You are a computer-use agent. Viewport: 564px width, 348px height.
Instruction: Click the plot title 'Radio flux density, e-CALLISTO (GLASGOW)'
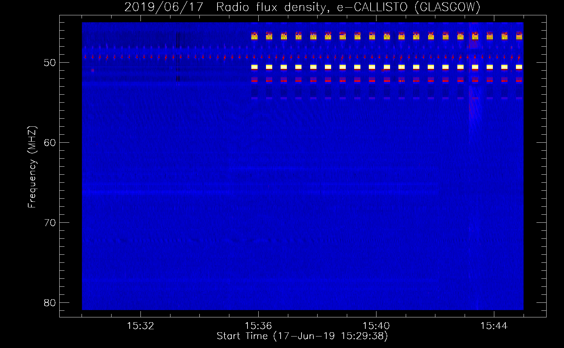[348, 7]
